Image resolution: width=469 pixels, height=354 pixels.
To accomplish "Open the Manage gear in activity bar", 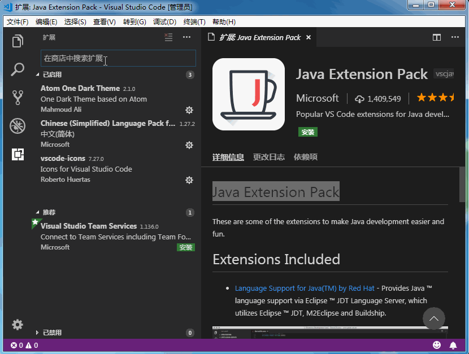I will (x=18, y=325).
